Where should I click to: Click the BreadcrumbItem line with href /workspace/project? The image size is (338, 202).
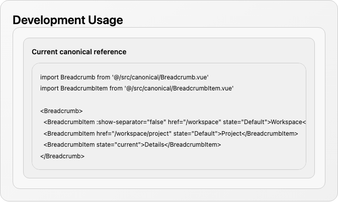tap(171, 134)
